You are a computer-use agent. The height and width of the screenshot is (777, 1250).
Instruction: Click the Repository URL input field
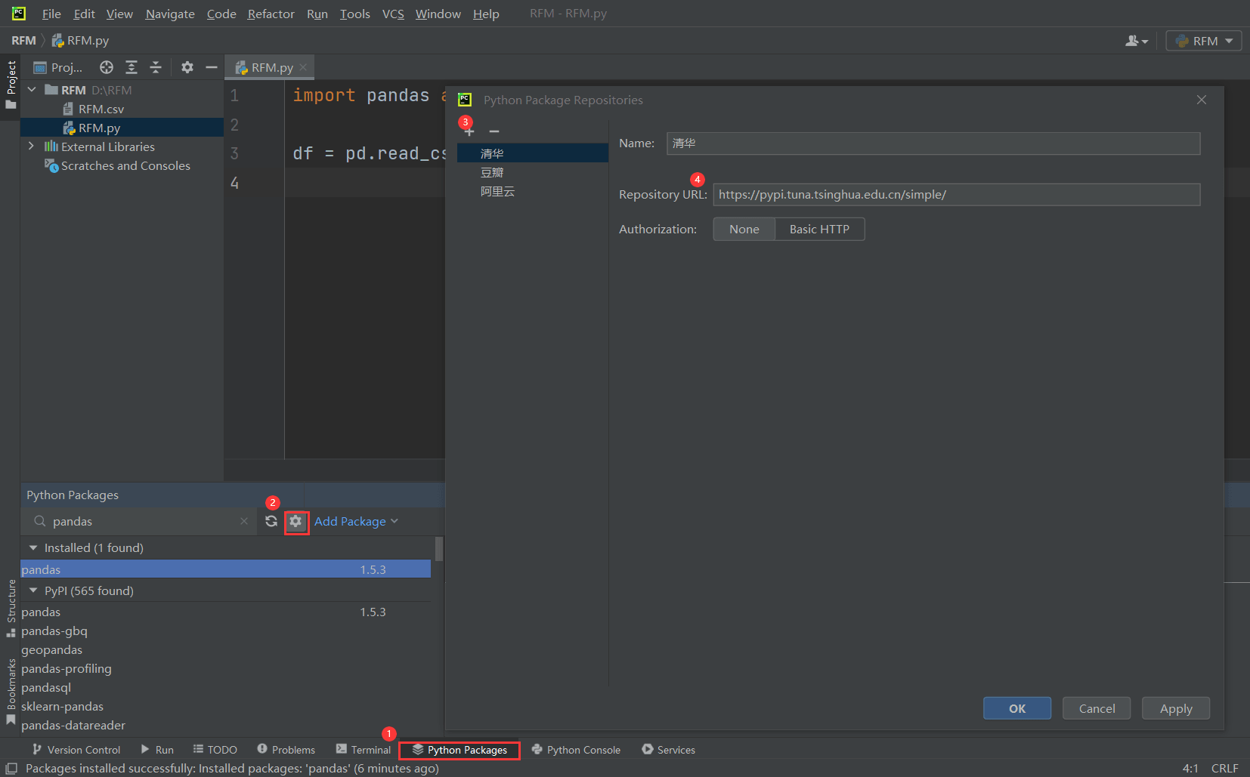tap(955, 195)
